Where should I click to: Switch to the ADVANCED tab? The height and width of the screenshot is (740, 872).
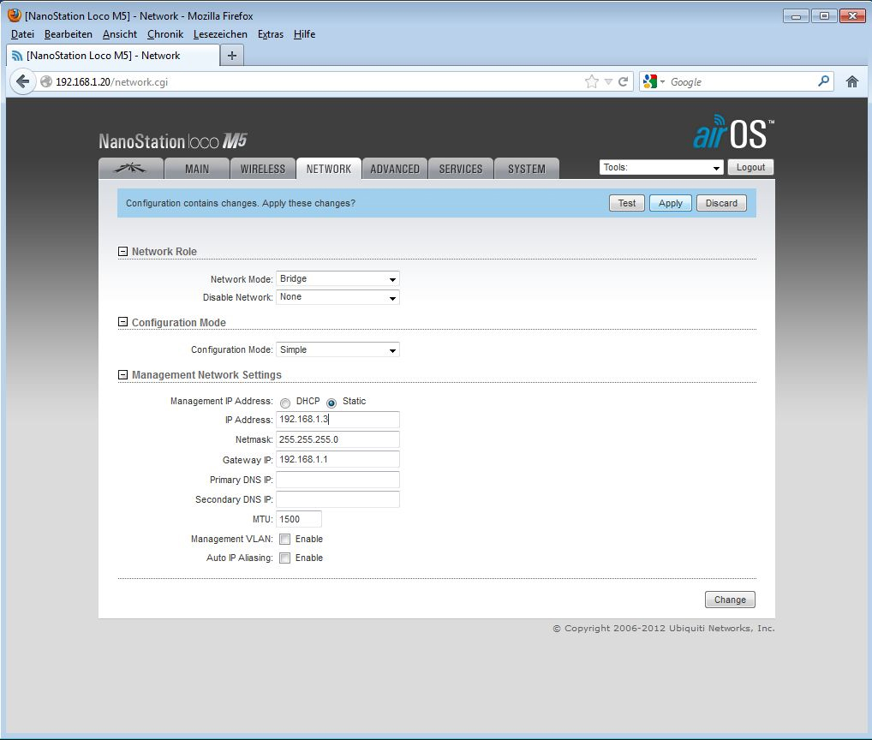point(395,169)
